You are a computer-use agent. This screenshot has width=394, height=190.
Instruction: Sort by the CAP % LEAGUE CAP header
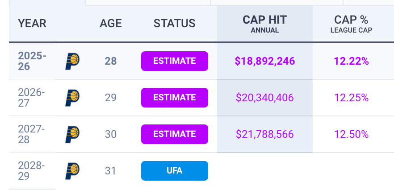351,24
